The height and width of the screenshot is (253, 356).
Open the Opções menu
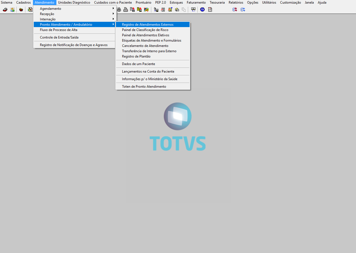pos(253,3)
